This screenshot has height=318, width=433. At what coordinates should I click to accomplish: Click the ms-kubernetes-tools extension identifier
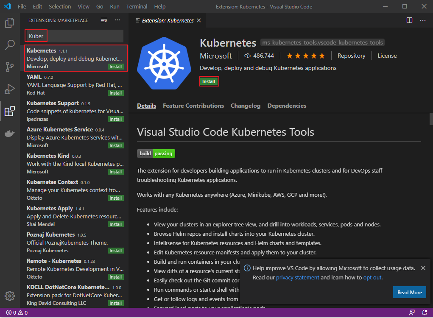322,42
